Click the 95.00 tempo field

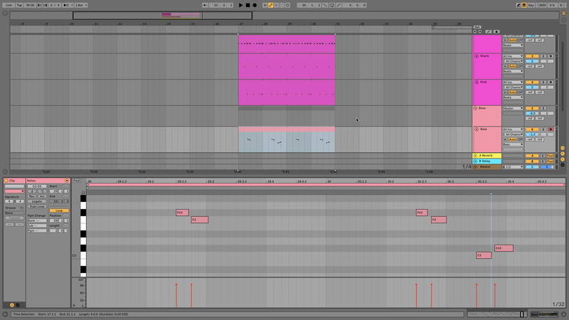pos(31,5)
